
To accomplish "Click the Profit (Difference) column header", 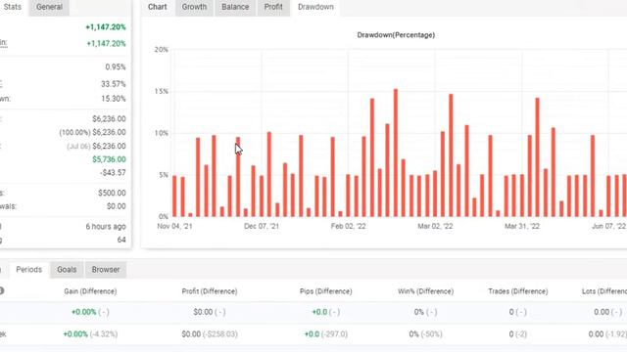I will click(x=210, y=291).
